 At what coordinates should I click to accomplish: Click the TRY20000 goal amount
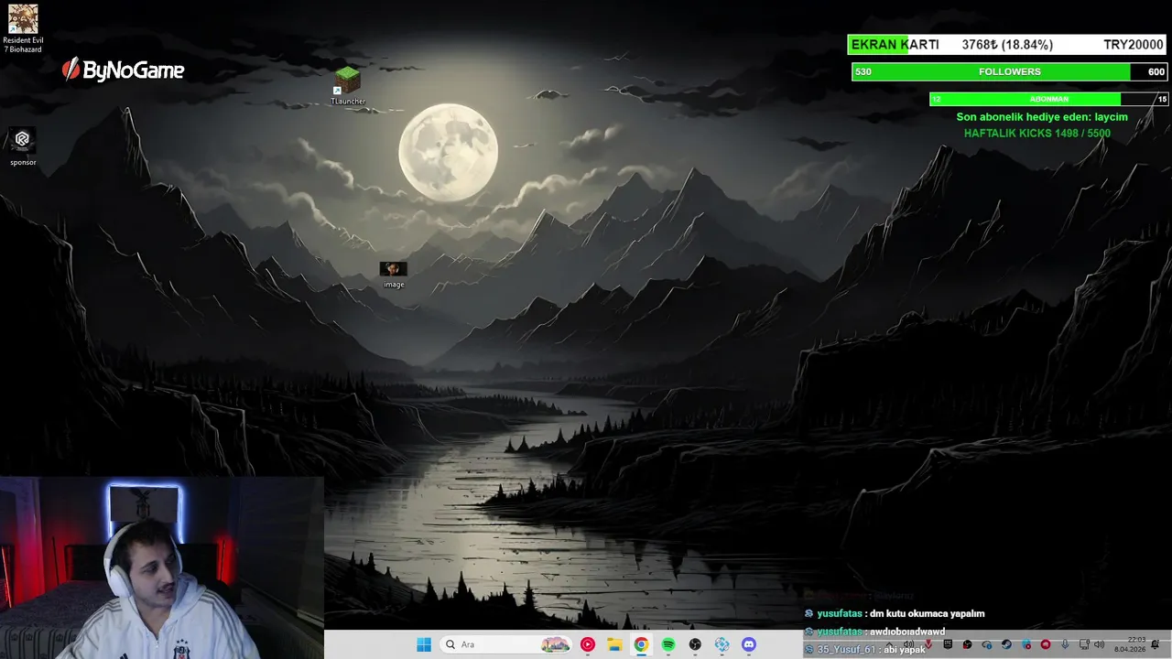[1134, 45]
